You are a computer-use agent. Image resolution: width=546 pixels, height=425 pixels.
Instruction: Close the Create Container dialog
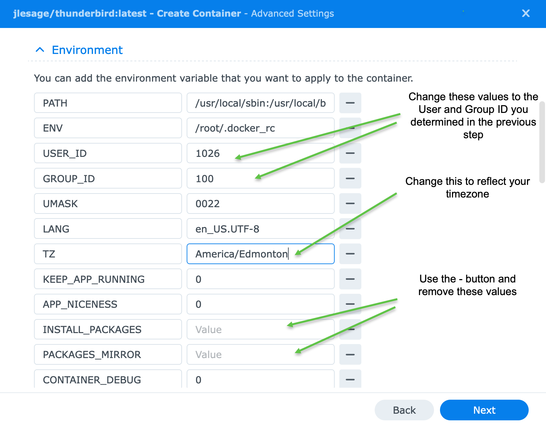pyautogui.click(x=526, y=13)
